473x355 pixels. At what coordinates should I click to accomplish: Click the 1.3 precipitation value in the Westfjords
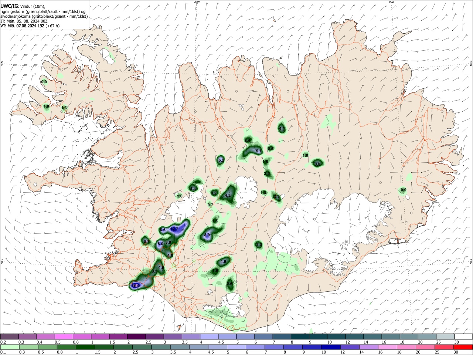64,108
